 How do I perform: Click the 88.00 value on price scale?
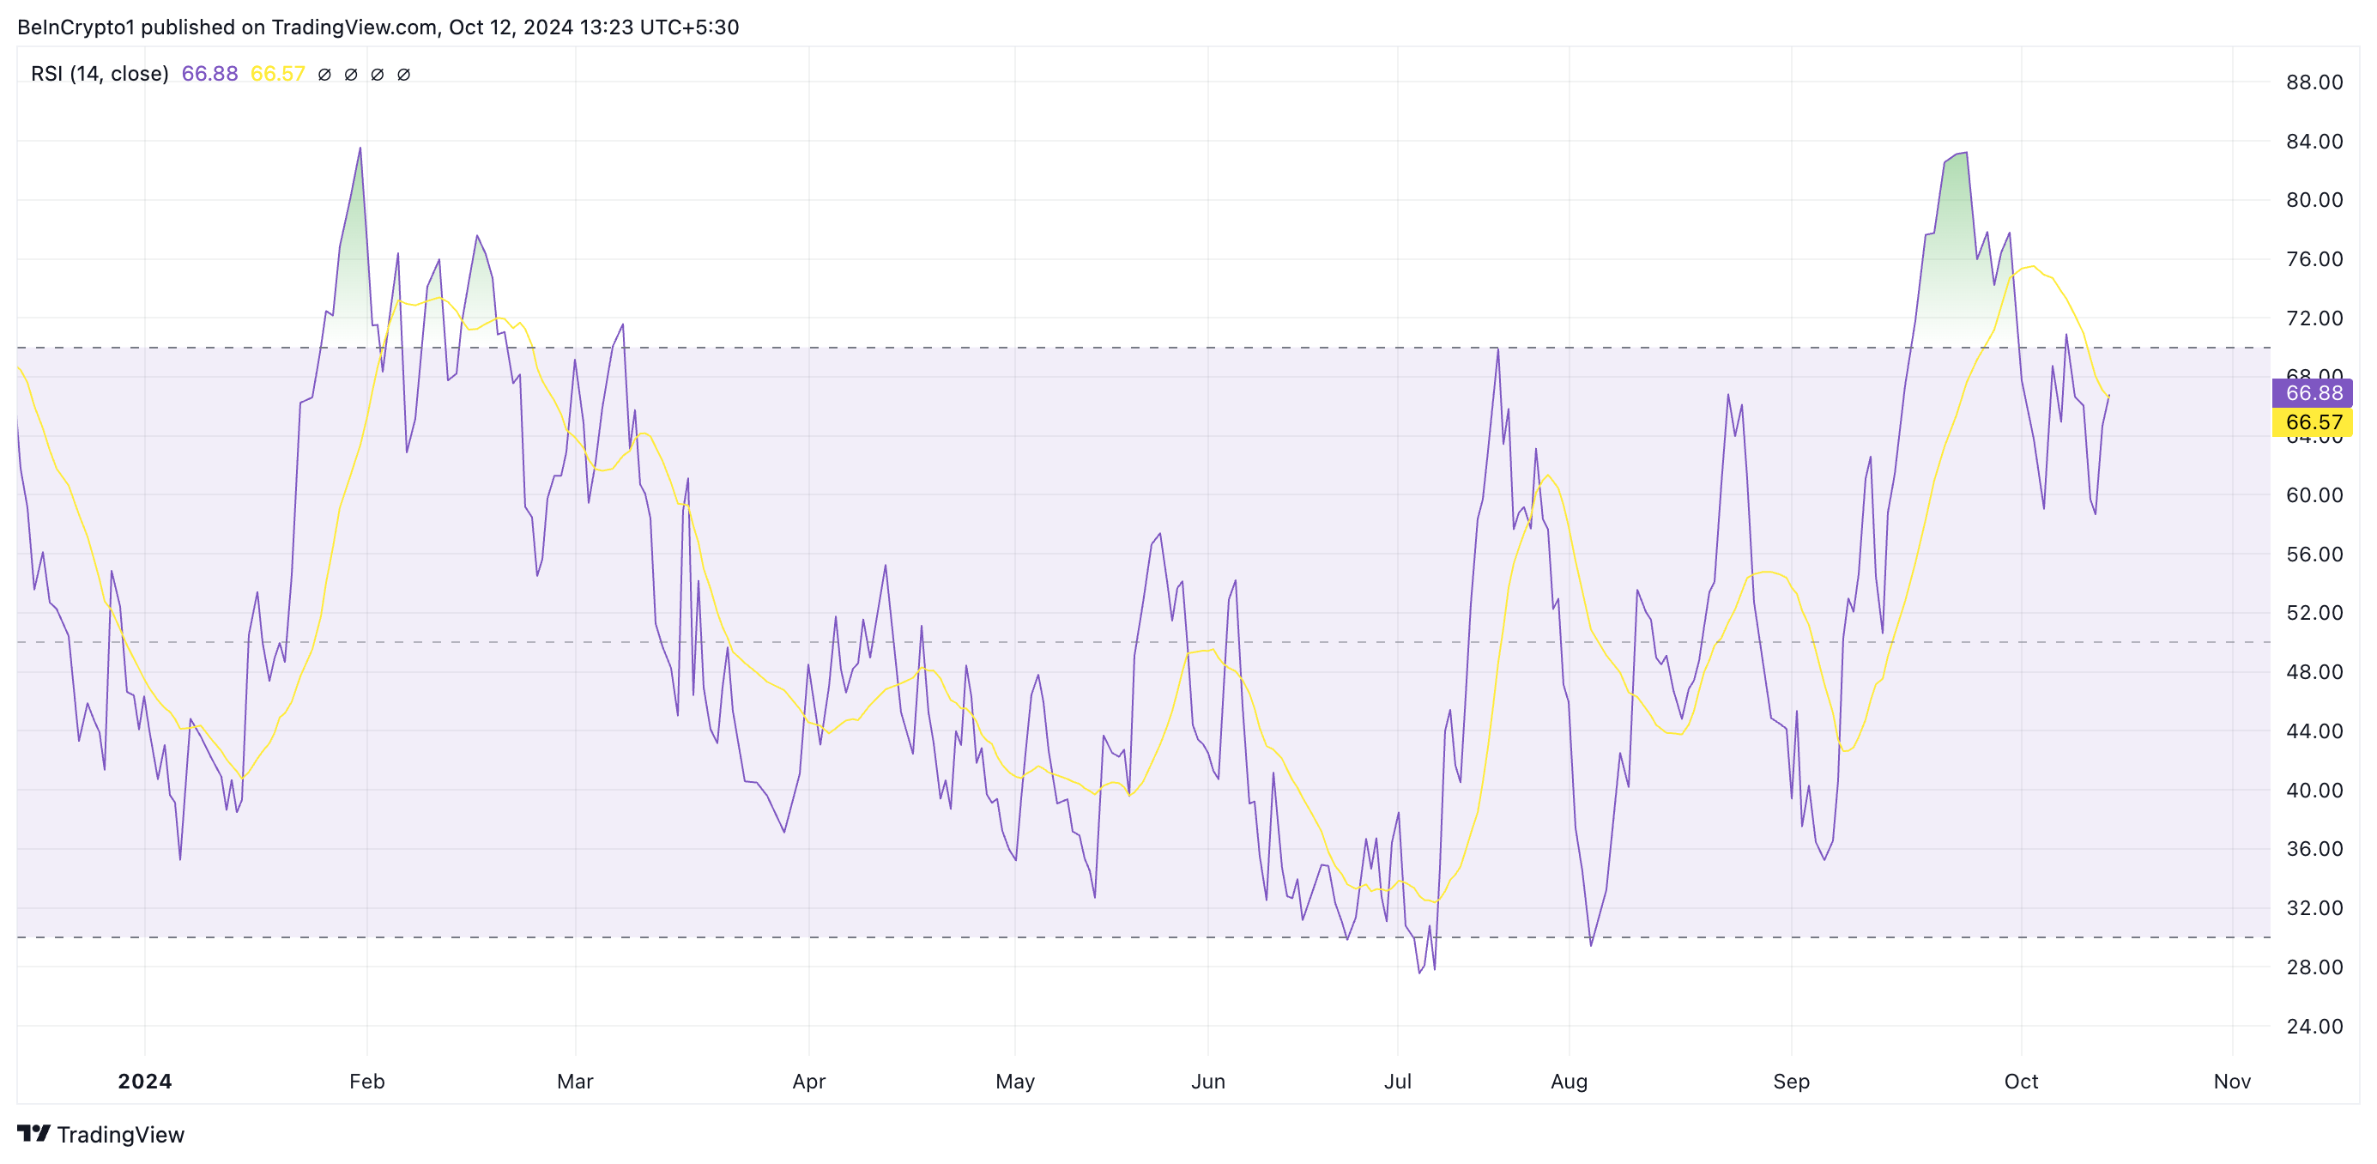[x=2314, y=82]
